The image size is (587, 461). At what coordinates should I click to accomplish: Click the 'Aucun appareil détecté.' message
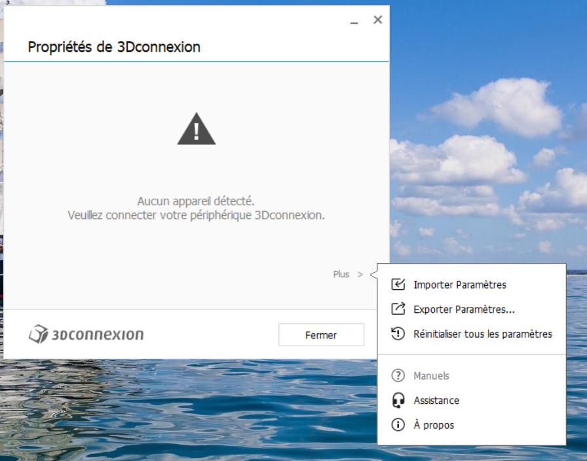coord(196,201)
